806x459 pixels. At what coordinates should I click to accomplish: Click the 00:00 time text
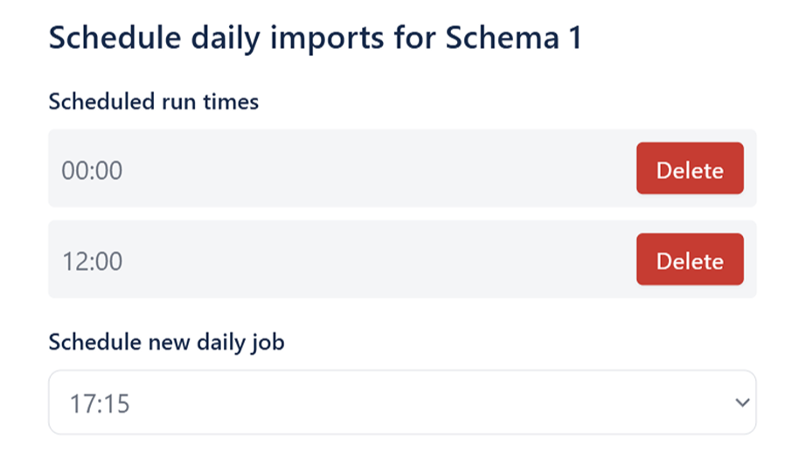92,170
